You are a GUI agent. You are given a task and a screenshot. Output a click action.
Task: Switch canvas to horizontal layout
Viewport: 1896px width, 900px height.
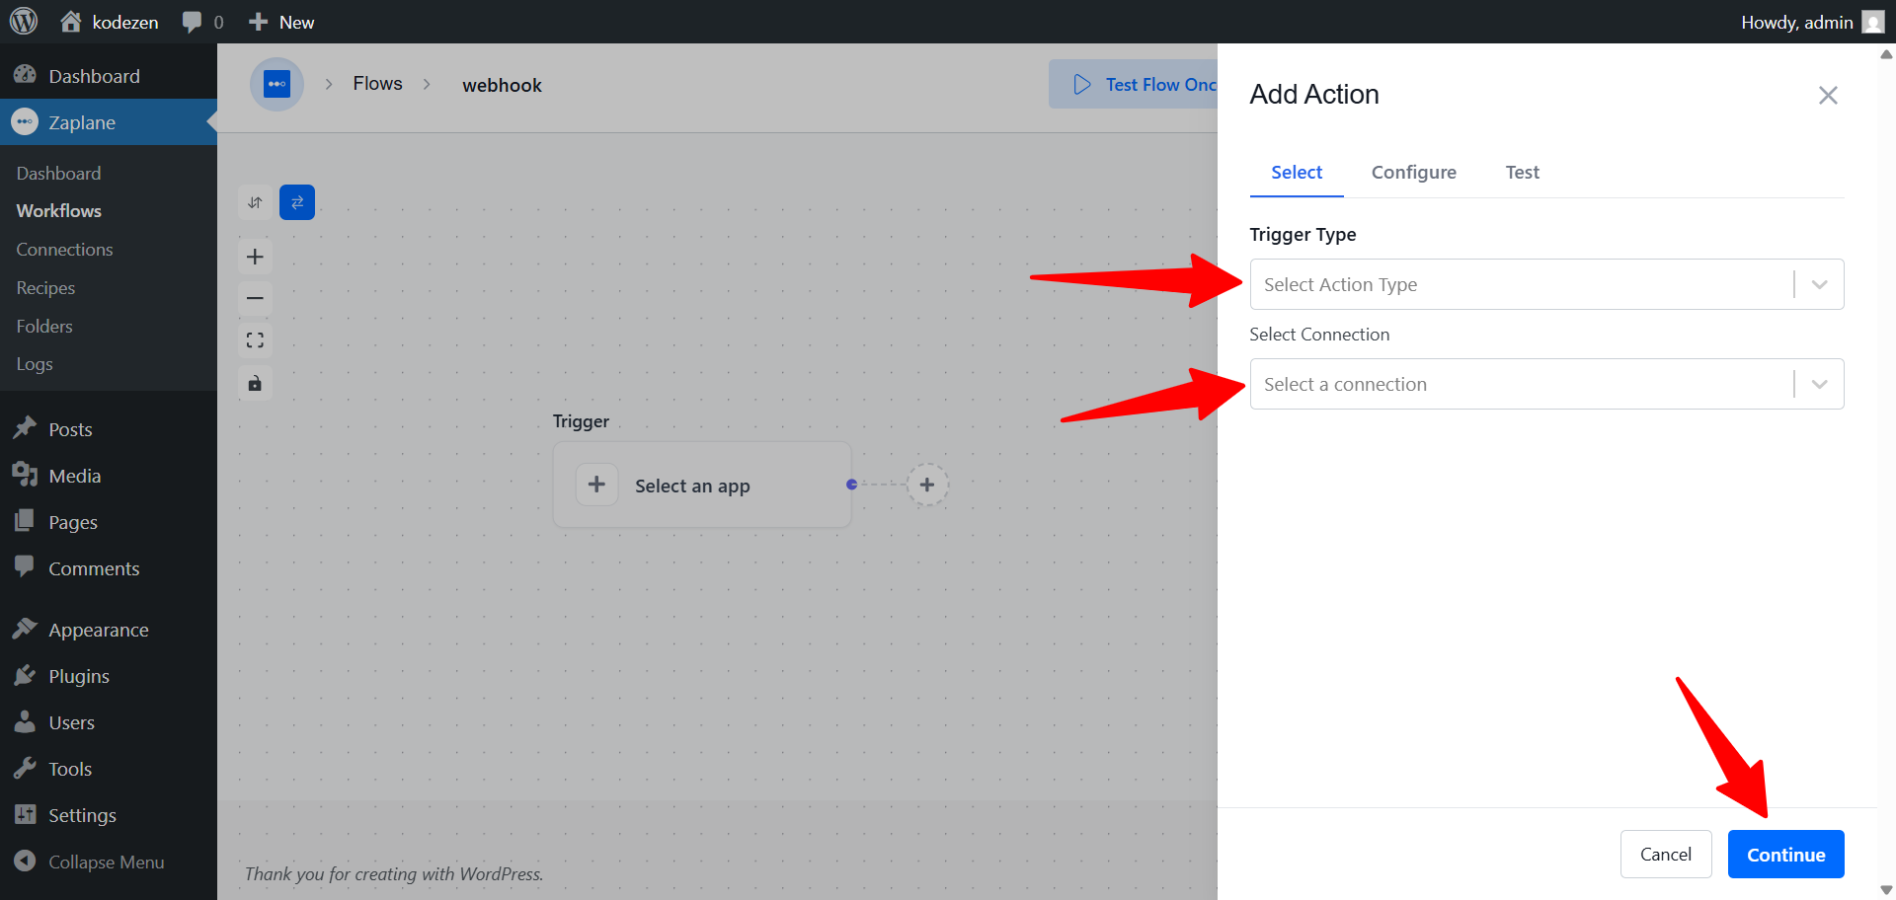click(x=297, y=202)
